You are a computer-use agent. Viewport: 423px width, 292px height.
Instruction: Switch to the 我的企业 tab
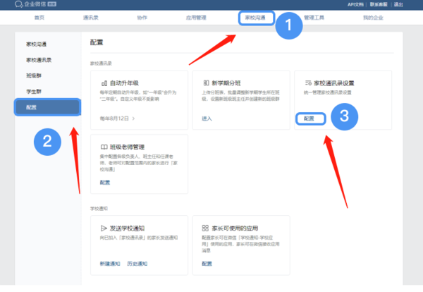click(373, 18)
